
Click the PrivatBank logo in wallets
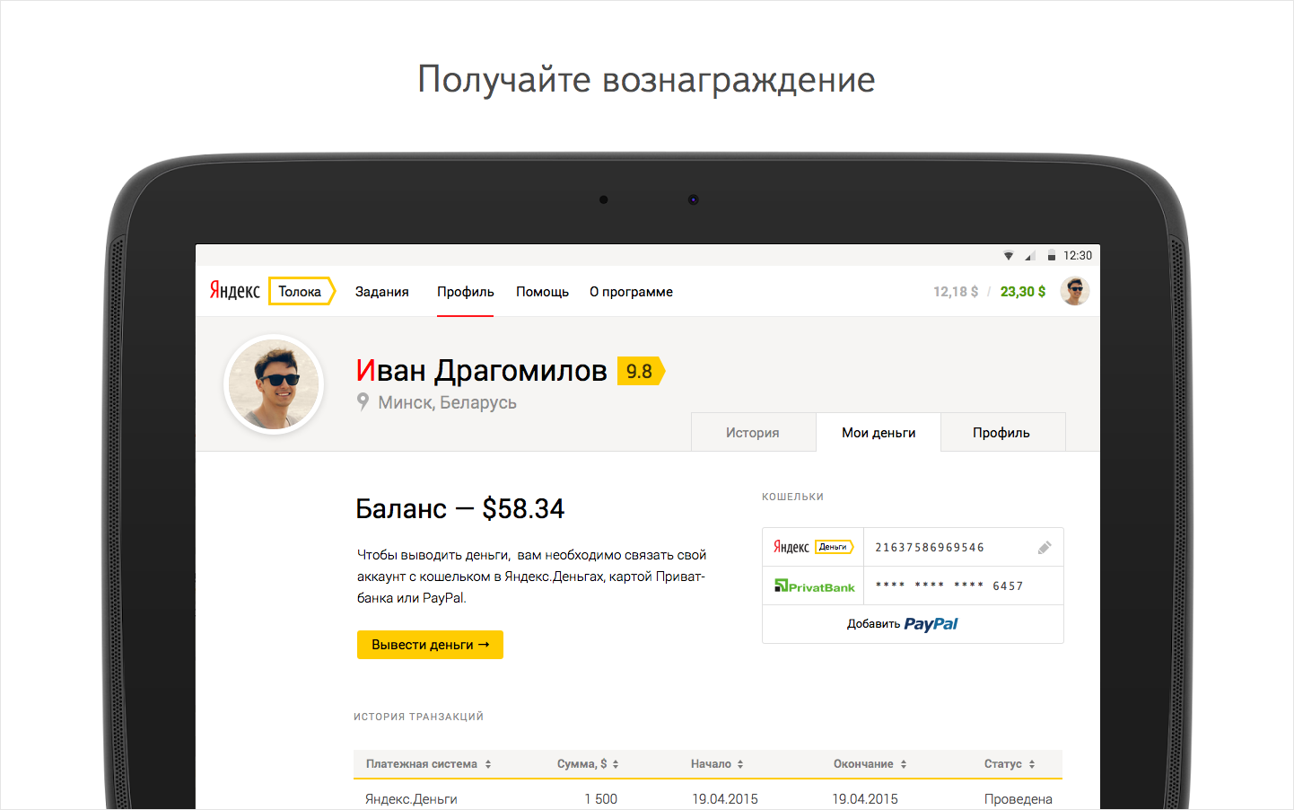tap(815, 586)
